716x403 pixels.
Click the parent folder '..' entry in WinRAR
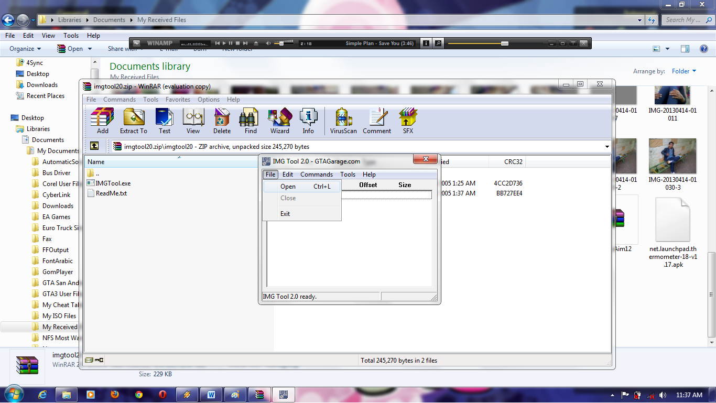click(x=93, y=173)
